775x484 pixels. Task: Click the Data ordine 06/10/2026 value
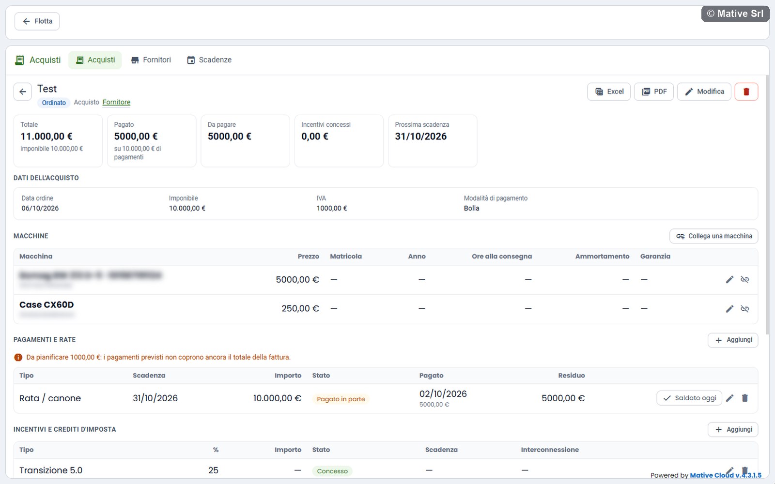point(40,208)
